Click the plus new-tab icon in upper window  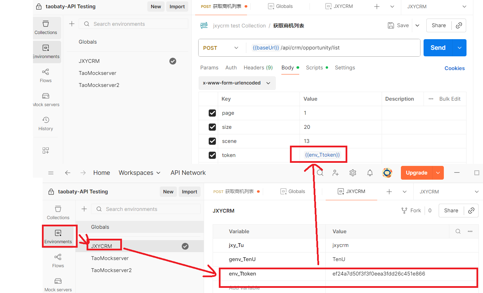coord(377,7)
